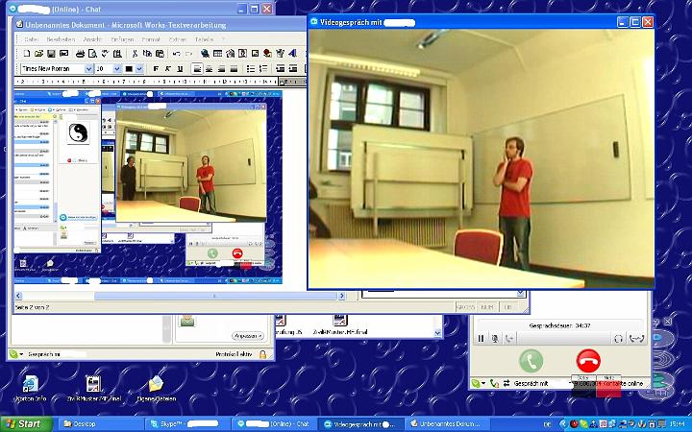The width and height of the screenshot is (692, 432).
Task: Click the ZwiBMuster desktop file icon
Action: click(93, 389)
